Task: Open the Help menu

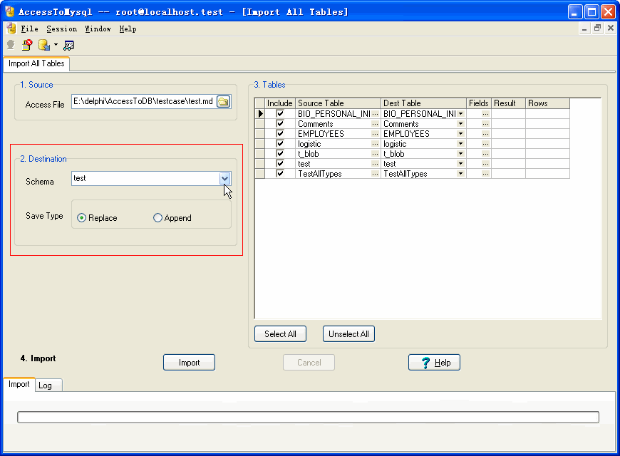Action: tap(128, 29)
